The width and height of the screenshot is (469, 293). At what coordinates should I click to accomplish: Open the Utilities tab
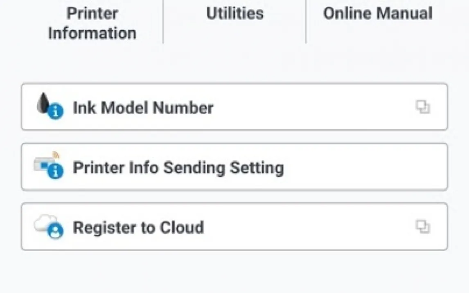(234, 14)
